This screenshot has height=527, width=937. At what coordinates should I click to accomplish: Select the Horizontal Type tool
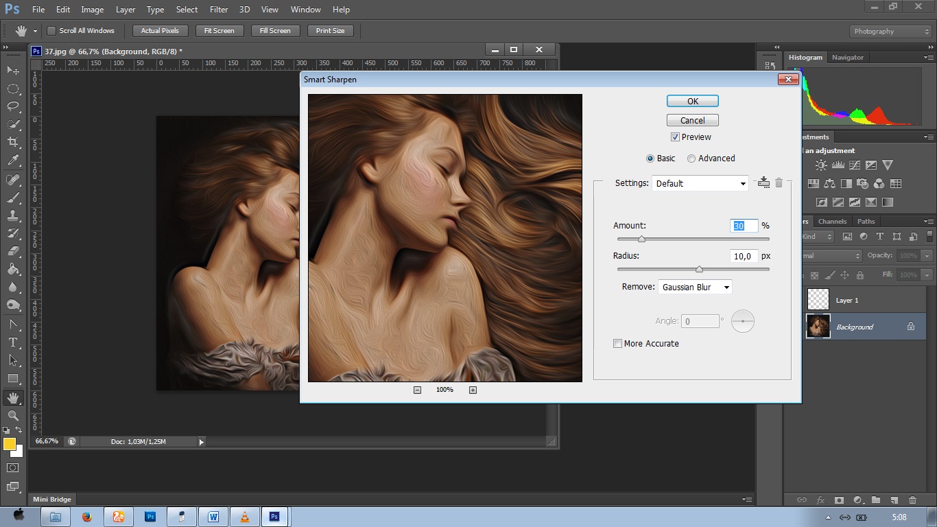click(x=12, y=342)
